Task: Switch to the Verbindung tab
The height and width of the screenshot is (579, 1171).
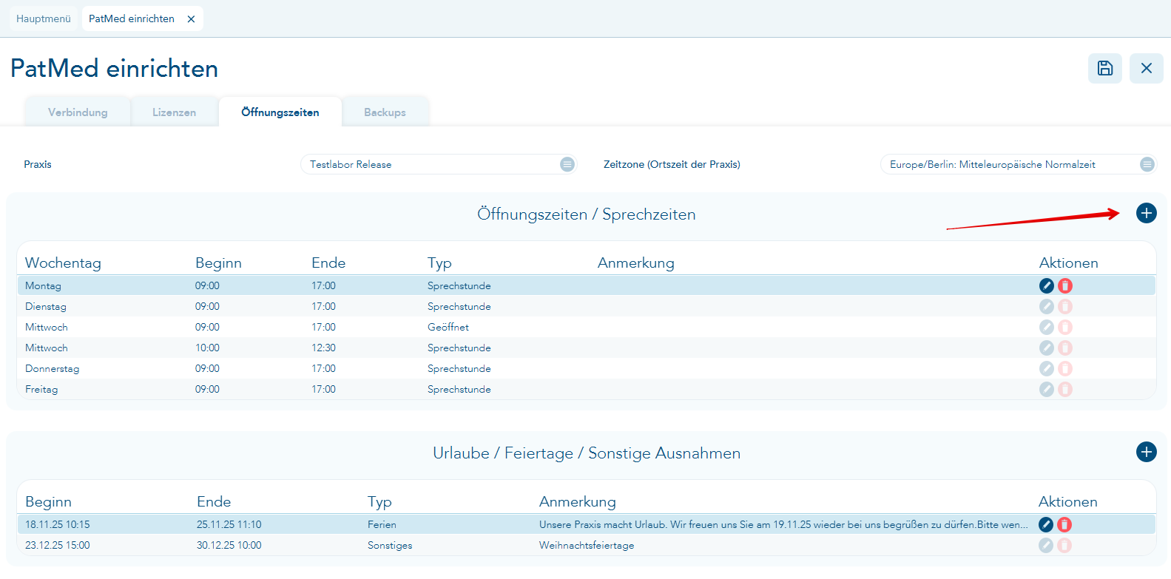Action: click(x=78, y=112)
